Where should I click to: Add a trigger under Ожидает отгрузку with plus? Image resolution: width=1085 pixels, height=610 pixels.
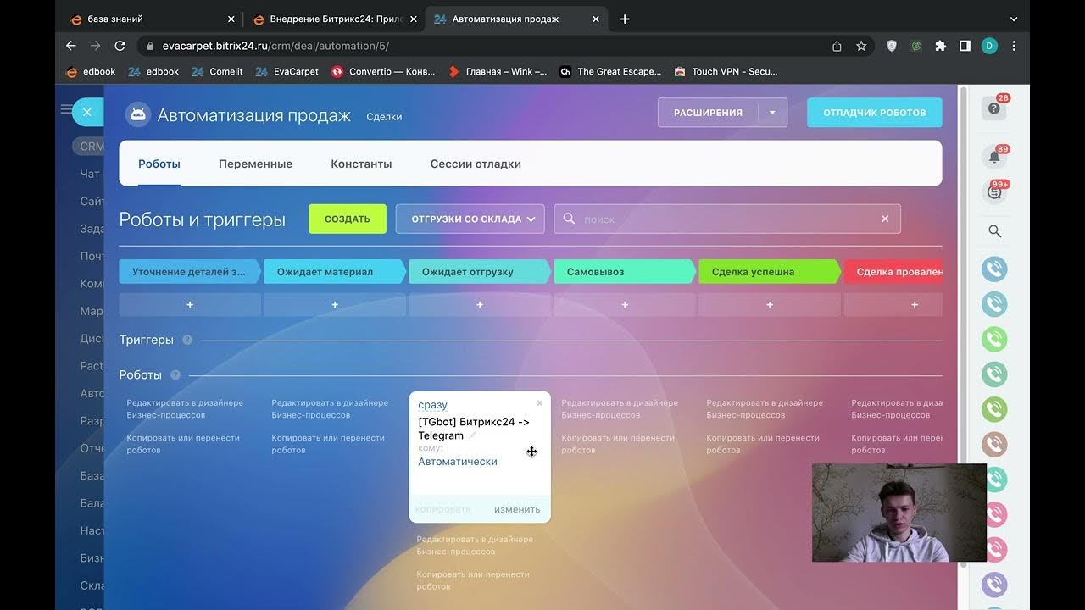click(480, 304)
